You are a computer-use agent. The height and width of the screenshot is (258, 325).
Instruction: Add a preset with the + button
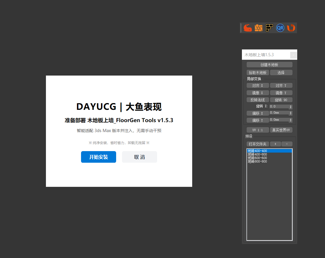[275, 144]
